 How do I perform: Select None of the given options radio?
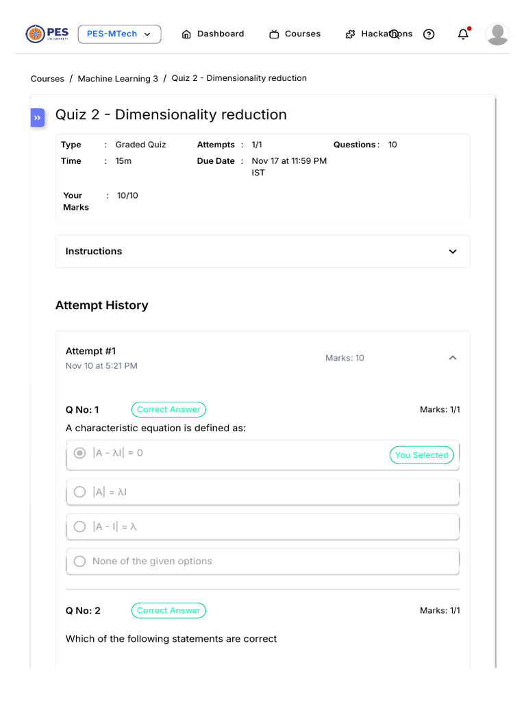point(79,561)
